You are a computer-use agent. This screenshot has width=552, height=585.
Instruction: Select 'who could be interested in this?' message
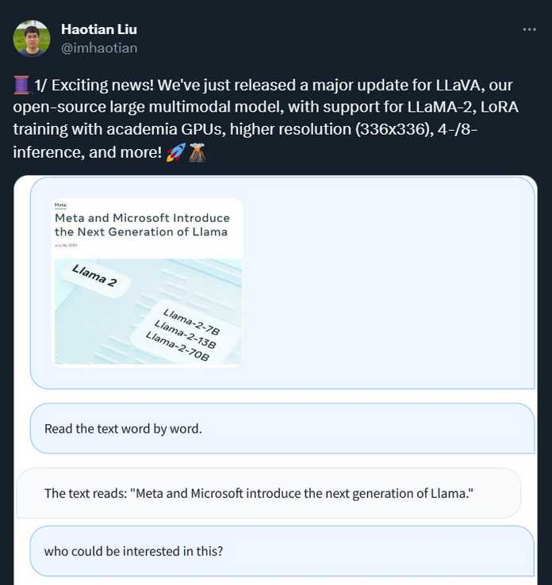point(282,551)
